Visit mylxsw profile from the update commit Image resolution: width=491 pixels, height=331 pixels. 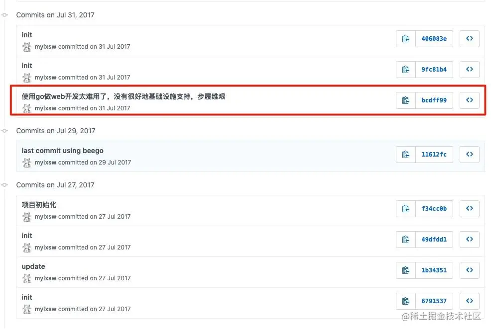click(45, 278)
